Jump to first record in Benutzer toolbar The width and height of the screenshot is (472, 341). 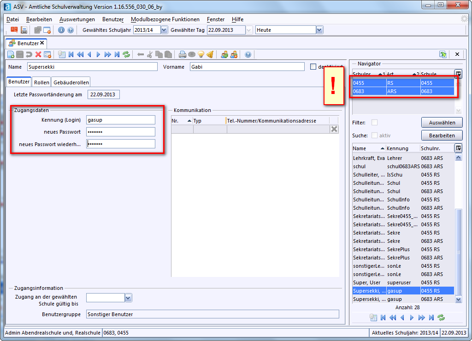pyautogui.click(x=71, y=54)
